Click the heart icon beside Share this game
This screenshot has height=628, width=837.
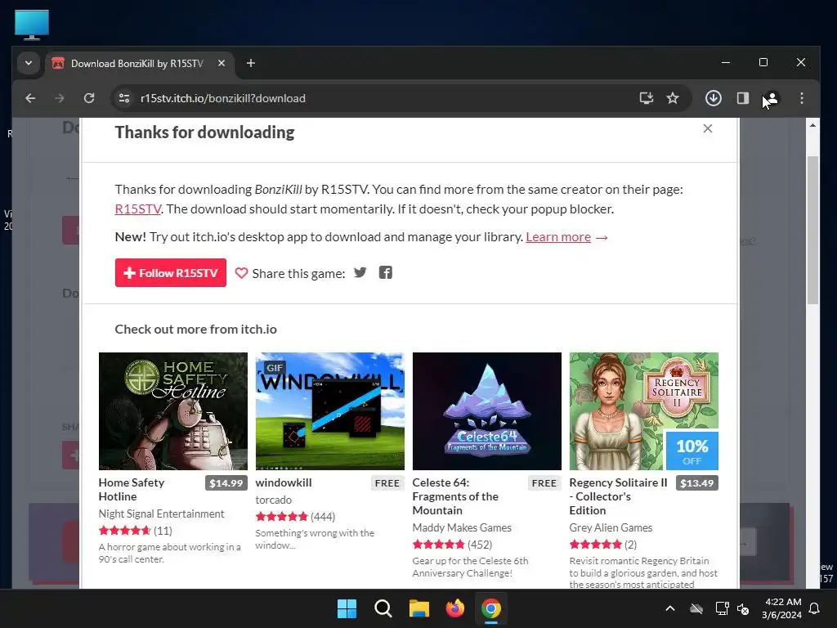pos(241,273)
